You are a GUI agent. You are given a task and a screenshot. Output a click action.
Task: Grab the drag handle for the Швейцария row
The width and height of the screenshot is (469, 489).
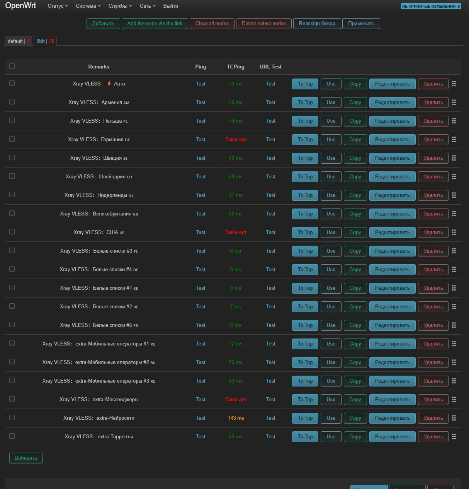[x=454, y=176]
